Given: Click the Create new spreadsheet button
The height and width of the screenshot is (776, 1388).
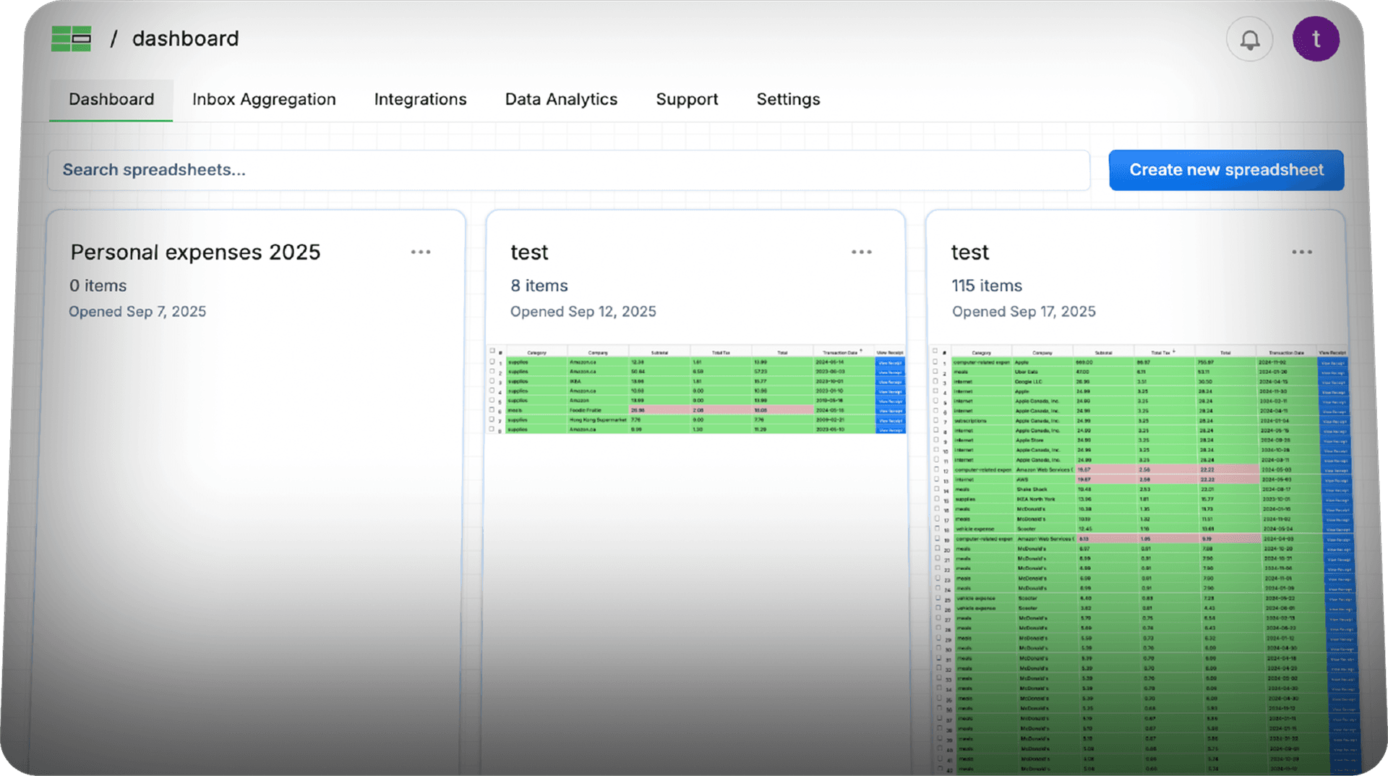Looking at the screenshot, I should pyautogui.click(x=1225, y=170).
